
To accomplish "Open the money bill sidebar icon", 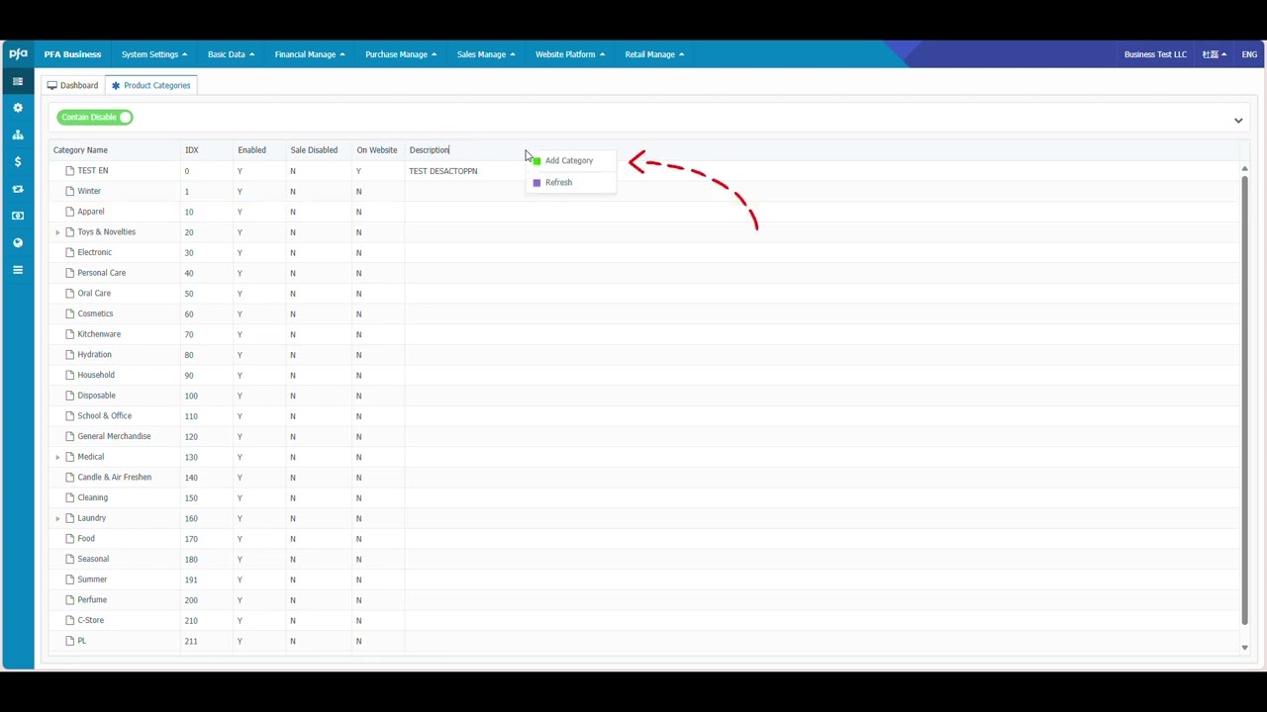I will point(18,216).
